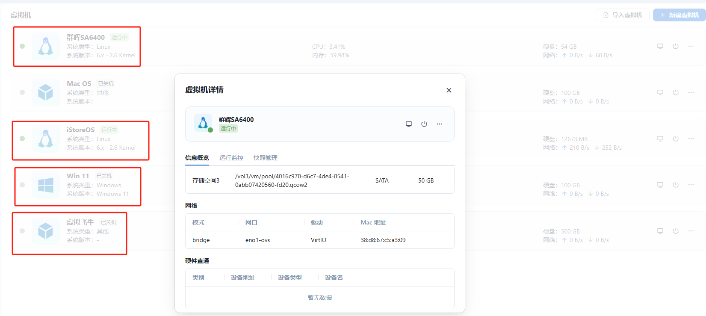
Task: Click the 硬盘: 12673 MB text
Action: click(x=565, y=139)
